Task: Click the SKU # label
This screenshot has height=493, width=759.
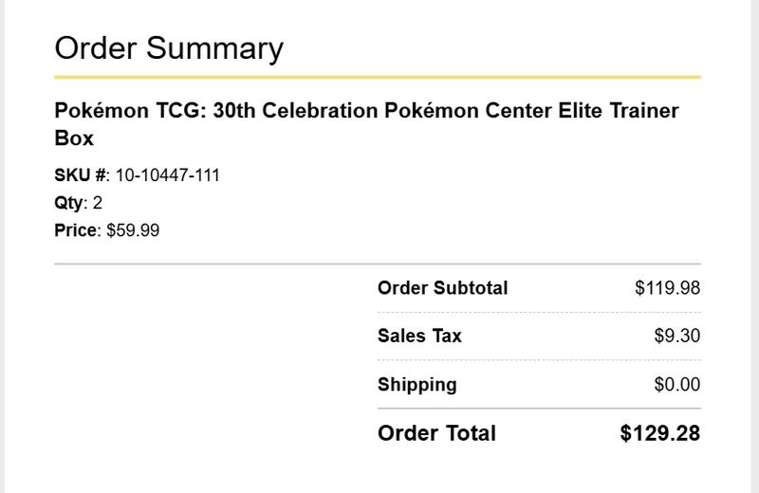Action: coord(81,175)
